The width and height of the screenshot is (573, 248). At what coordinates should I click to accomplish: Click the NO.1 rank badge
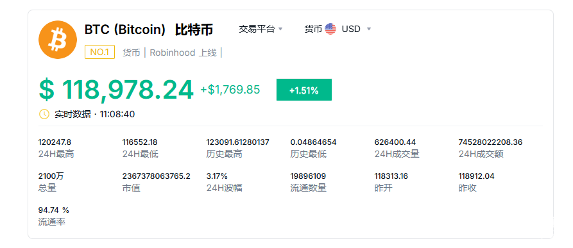[99, 52]
